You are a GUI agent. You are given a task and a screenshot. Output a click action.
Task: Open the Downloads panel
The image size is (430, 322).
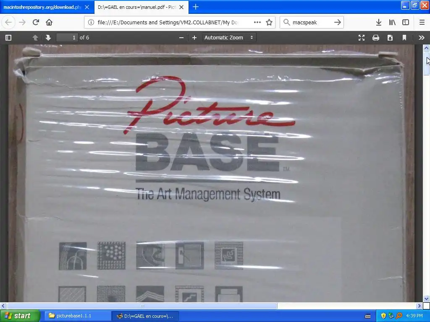379,22
